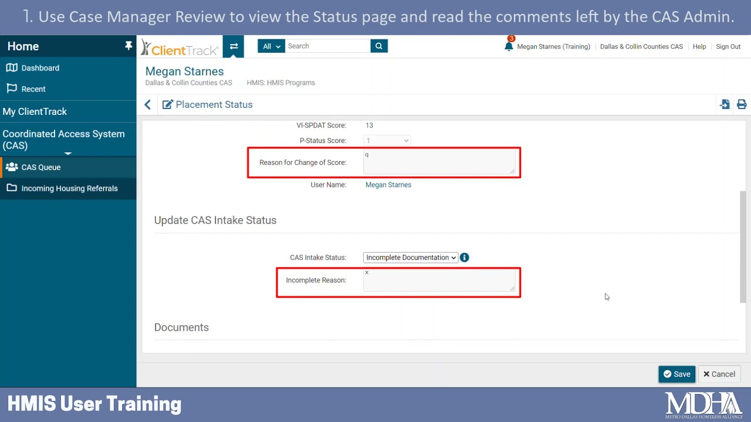Open the P-Status Score dropdown
751x422 pixels.
point(387,141)
